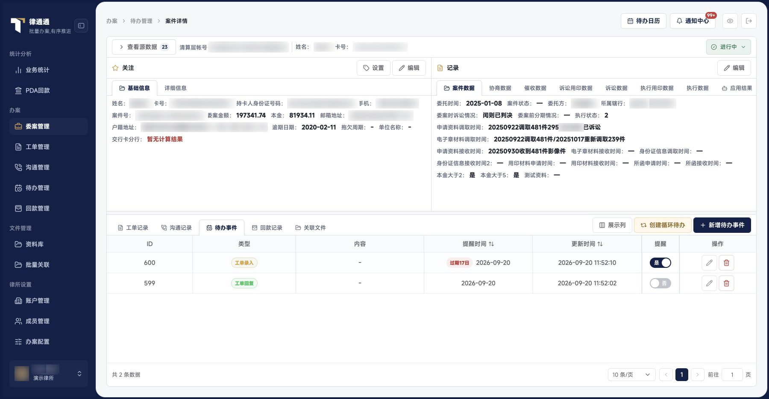This screenshot has height=399, width=769.
Task: Edit row 600 pencil icon
Action: 709,263
